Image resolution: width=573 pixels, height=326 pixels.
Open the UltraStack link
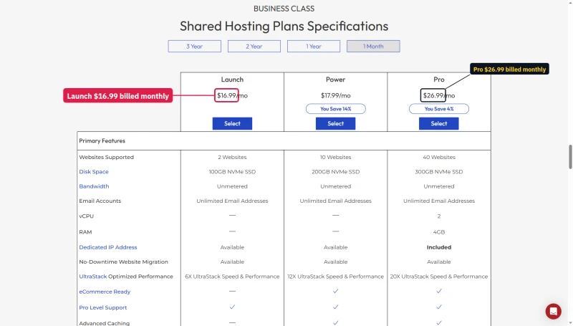click(x=93, y=277)
